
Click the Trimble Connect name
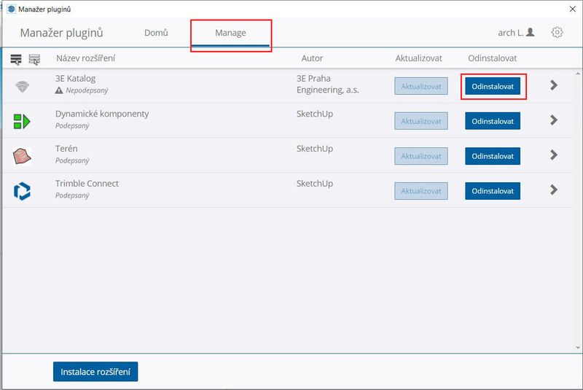tap(87, 183)
